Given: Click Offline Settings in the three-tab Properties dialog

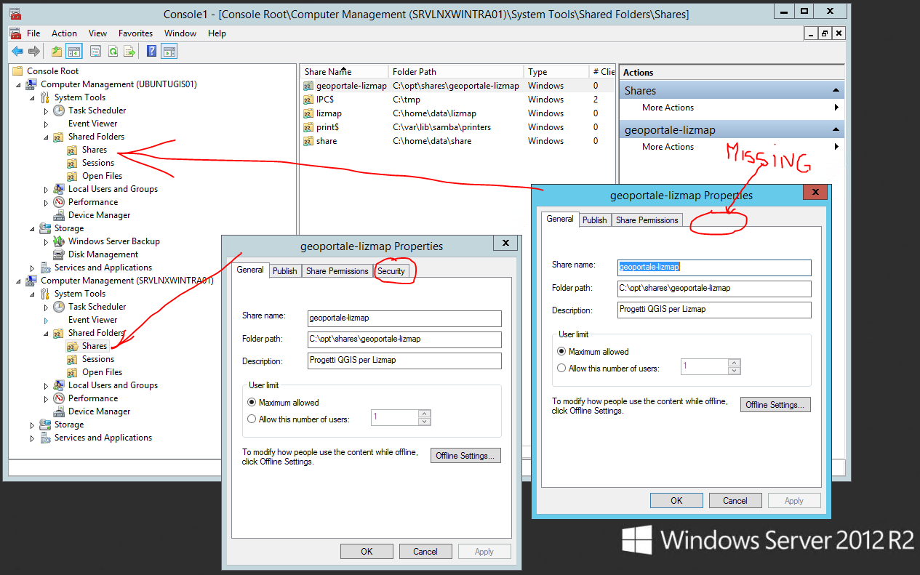Looking at the screenshot, I should coord(775,405).
